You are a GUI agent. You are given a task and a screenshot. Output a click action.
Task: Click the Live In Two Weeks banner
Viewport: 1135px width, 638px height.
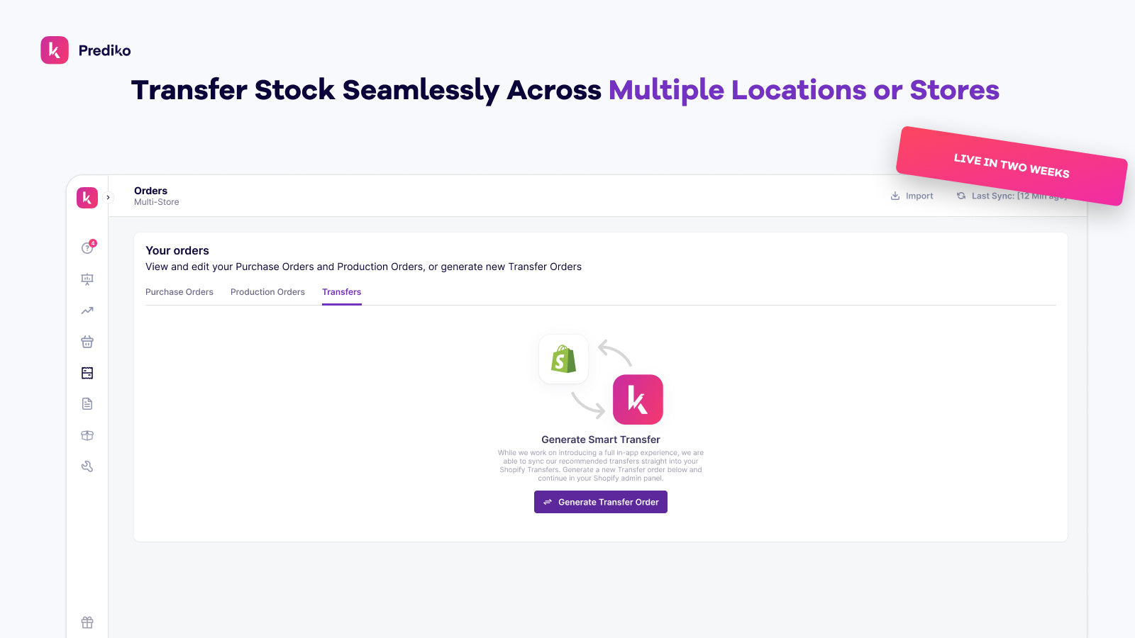pos(1012,166)
